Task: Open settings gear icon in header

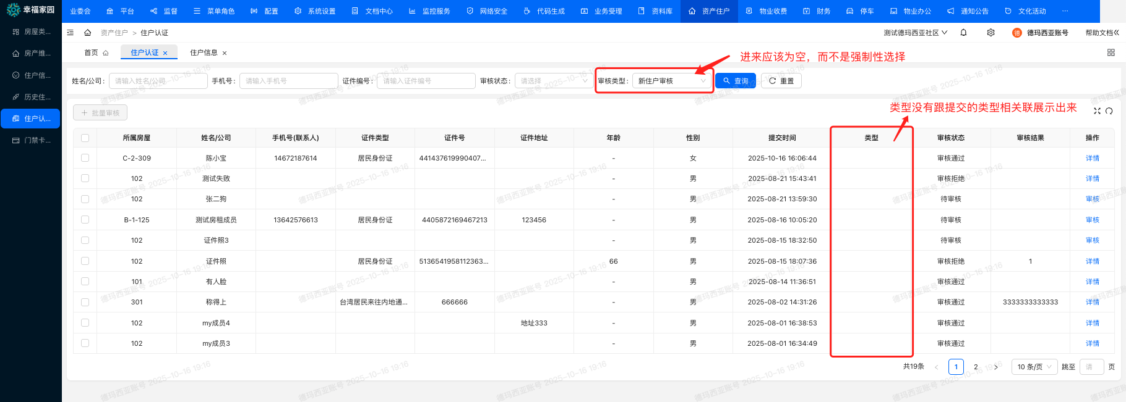Action: coord(991,33)
